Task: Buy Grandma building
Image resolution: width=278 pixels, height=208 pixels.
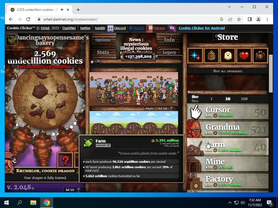Action: pyautogui.click(x=228, y=129)
